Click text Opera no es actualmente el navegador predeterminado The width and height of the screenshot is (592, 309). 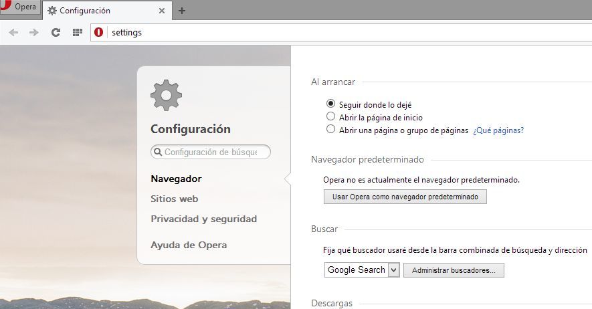click(421, 180)
